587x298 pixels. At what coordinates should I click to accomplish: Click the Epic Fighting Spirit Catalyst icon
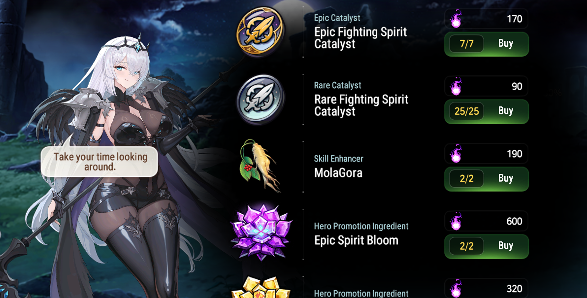point(261,32)
